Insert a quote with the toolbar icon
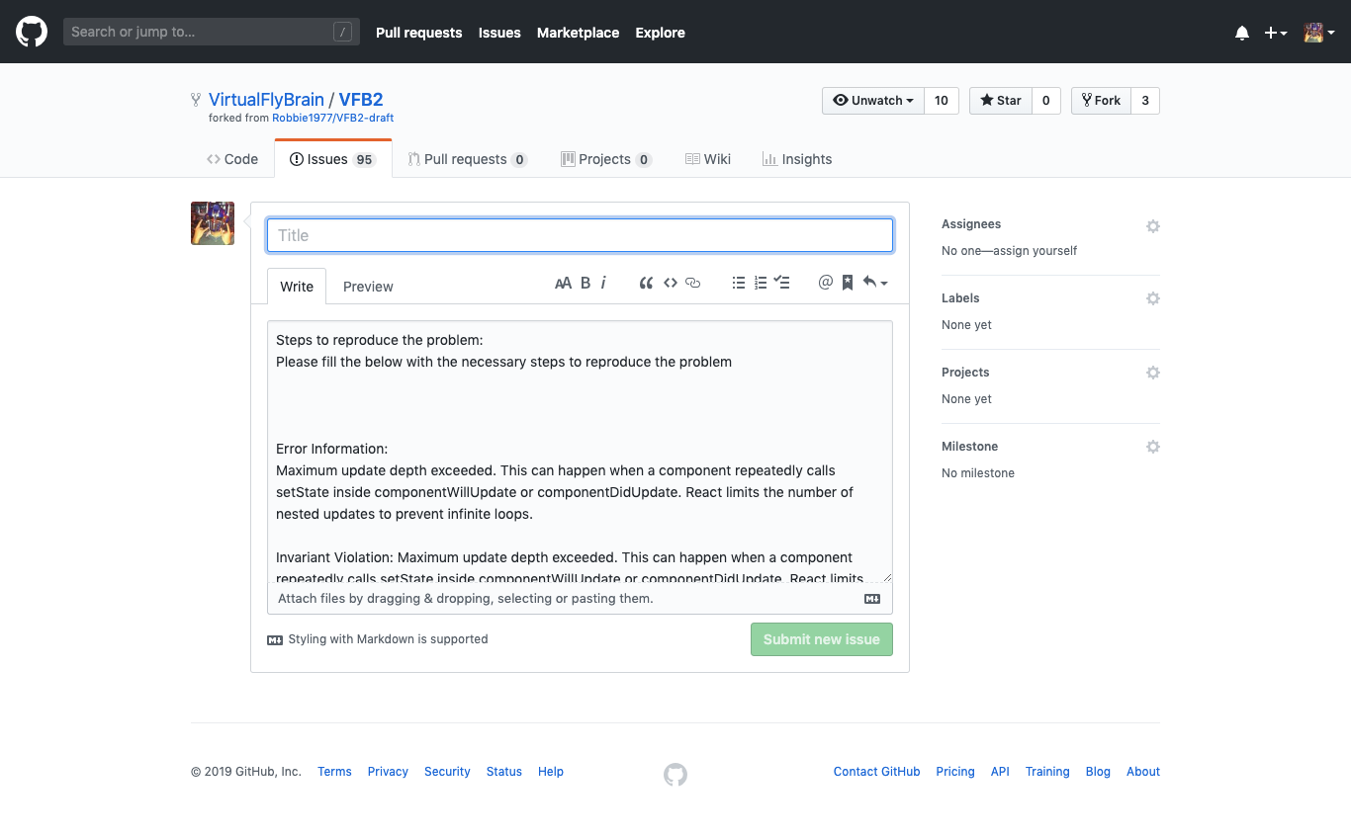 coord(646,283)
